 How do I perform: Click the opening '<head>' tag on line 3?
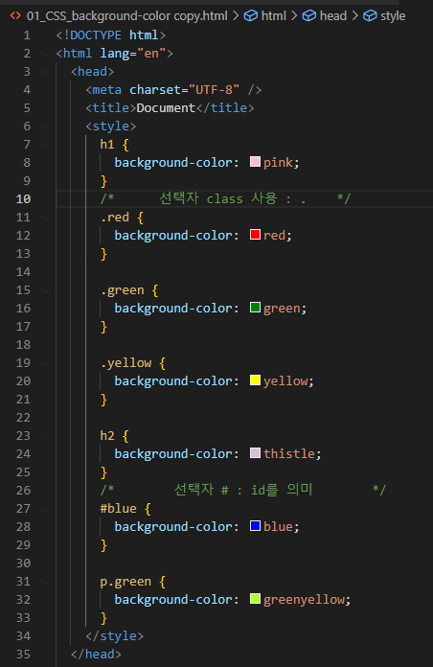click(x=93, y=72)
